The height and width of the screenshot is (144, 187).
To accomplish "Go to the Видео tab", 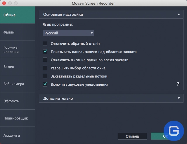I will pos(18,67).
